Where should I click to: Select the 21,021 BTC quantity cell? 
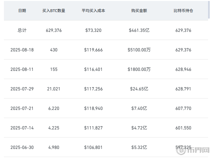54,89
